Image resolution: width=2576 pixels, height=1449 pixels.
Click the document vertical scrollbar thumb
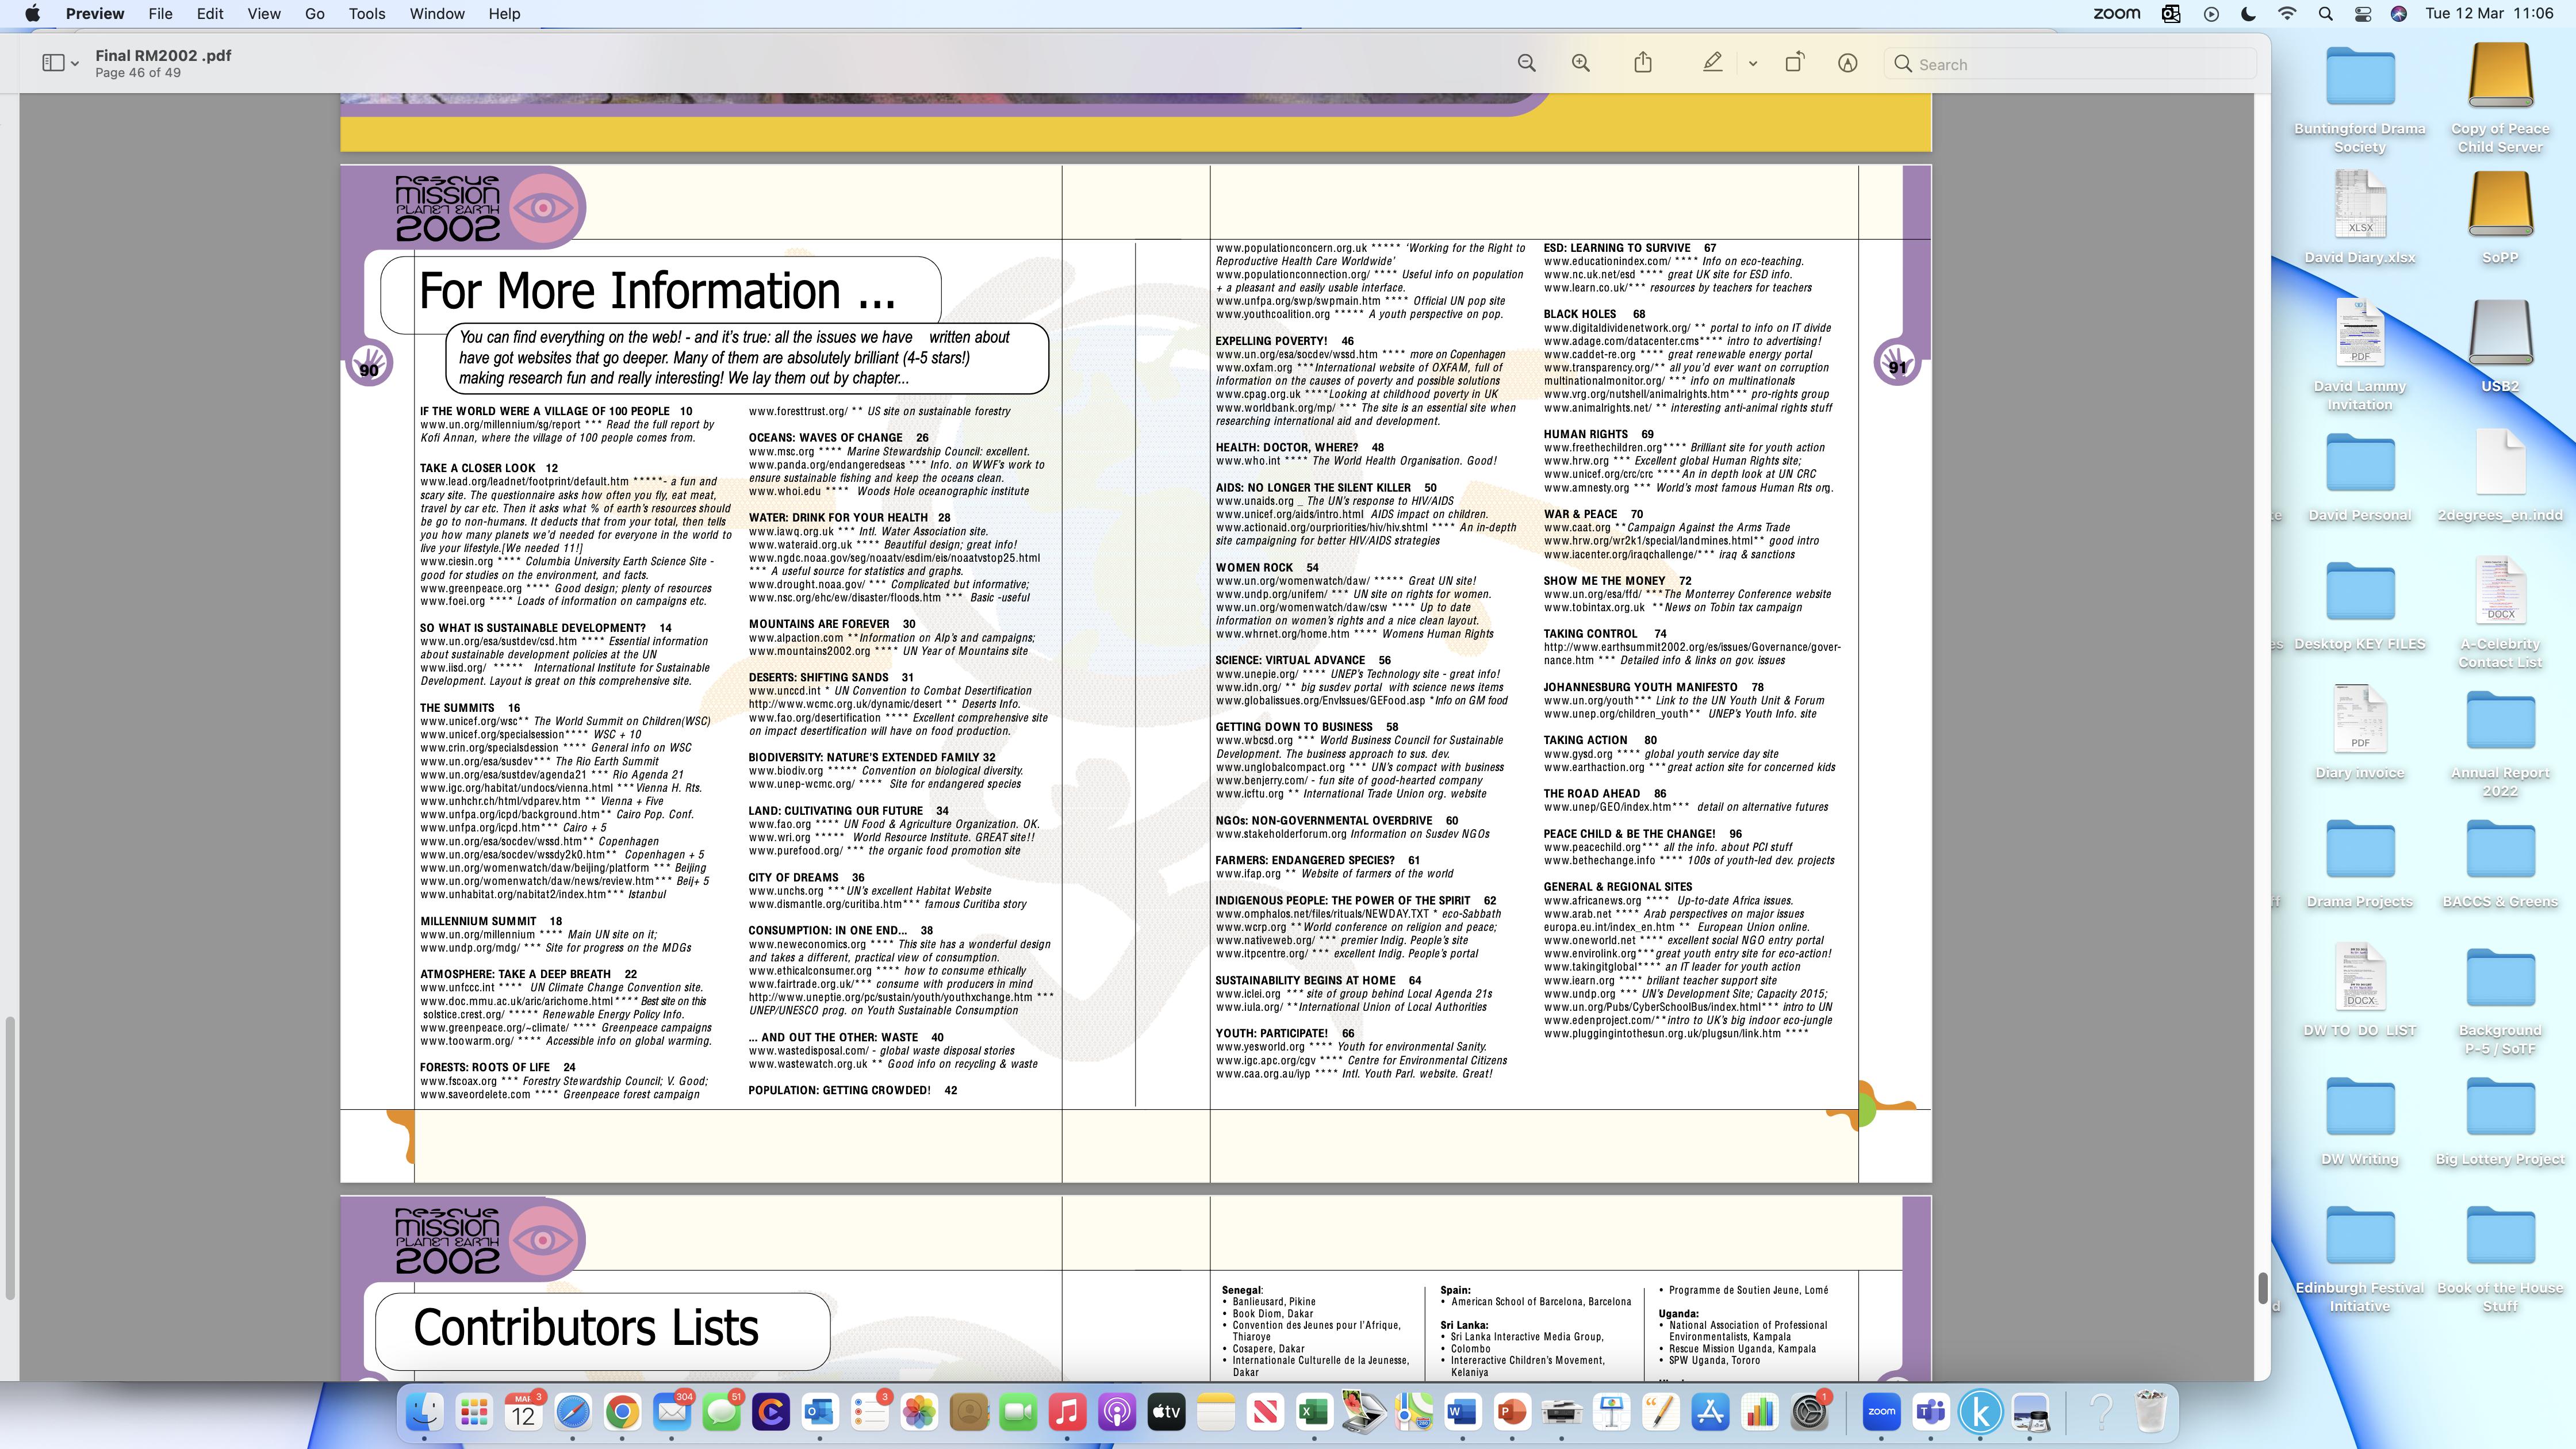2262,1289
